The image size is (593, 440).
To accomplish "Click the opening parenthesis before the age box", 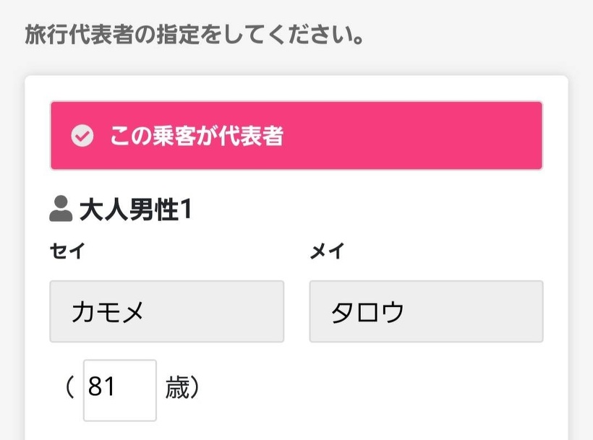I will pos(69,388).
